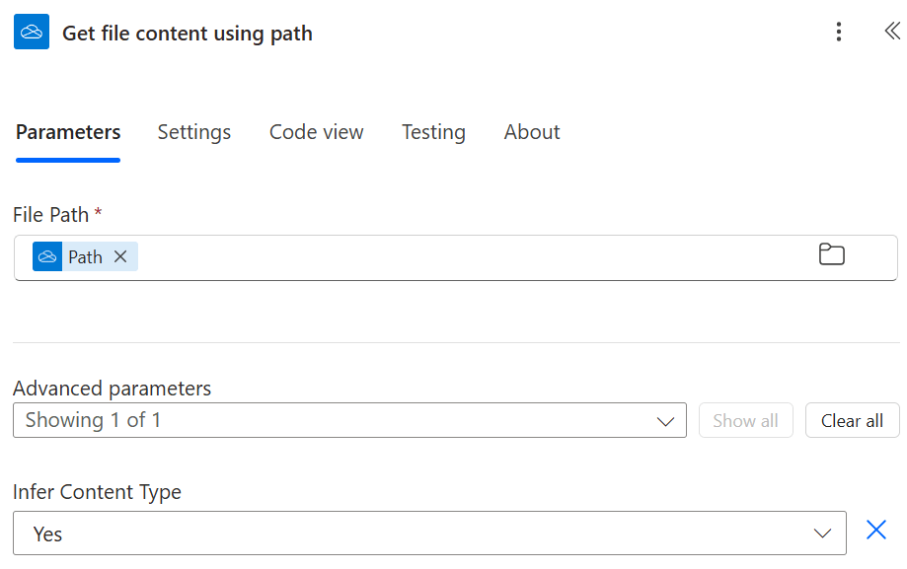Open the Testing tab
Screen dimensions: 907x569
pyautogui.click(x=433, y=132)
